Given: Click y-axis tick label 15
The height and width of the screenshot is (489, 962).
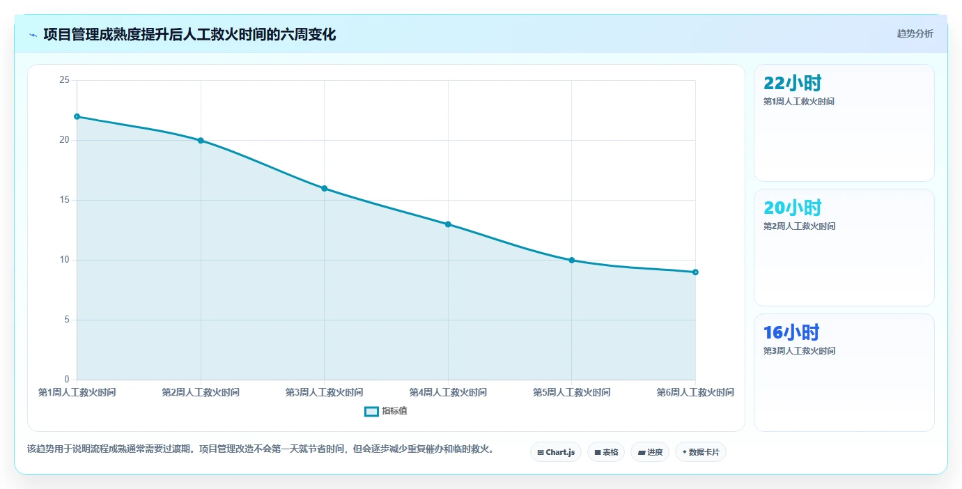Looking at the screenshot, I should coord(64,200).
